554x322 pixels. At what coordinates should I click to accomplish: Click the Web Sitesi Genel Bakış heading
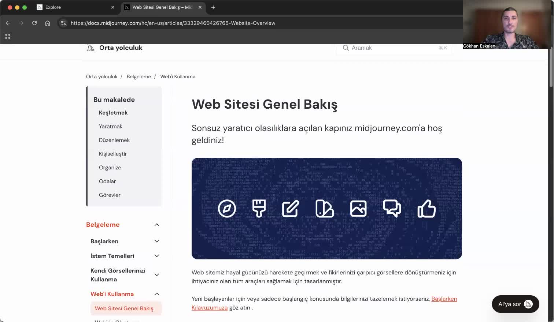pos(265,104)
